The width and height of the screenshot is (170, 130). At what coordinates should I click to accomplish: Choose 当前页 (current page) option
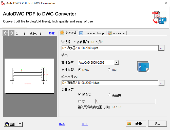click(x=109, y=95)
